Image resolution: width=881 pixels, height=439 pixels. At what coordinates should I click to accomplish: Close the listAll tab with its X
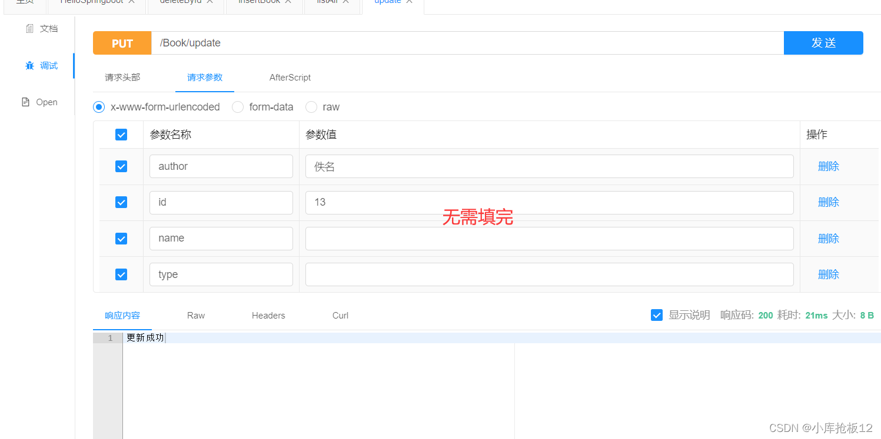346,2
